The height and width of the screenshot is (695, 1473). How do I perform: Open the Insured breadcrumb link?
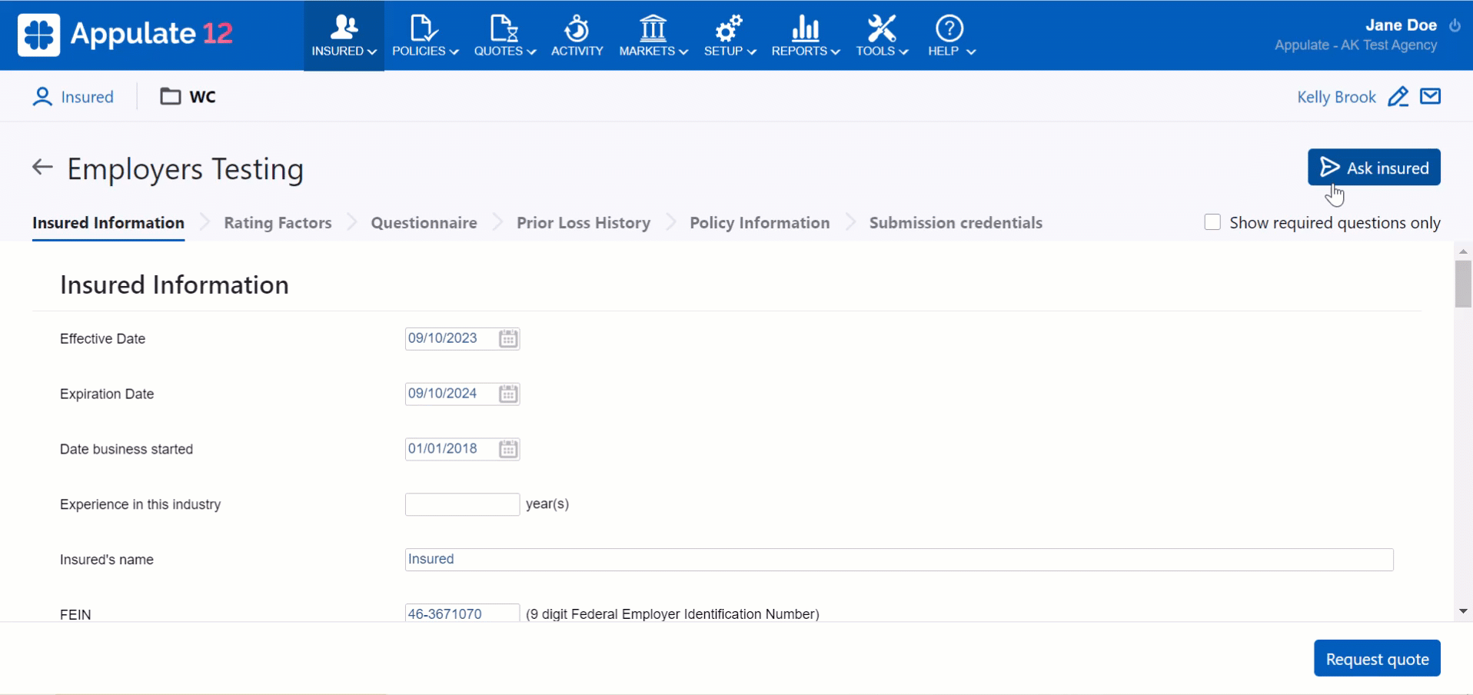87,97
